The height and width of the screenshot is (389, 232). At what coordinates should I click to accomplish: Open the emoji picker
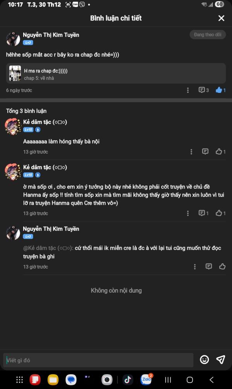point(204,360)
